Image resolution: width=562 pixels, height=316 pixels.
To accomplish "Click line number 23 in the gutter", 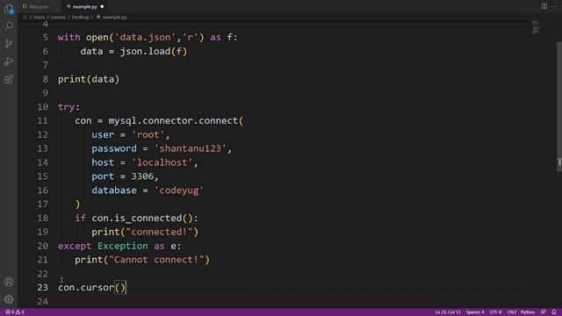I will 42,287.
